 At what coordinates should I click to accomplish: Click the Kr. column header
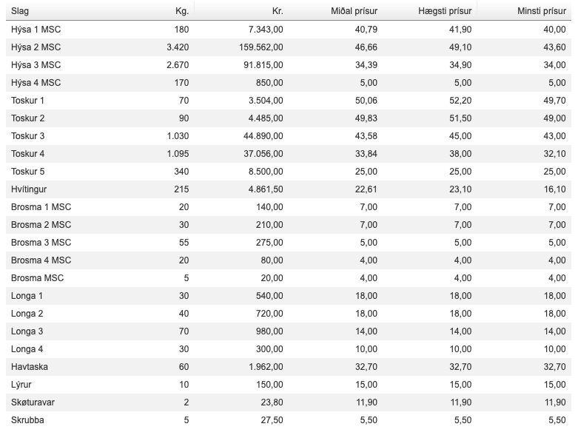tap(278, 11)
